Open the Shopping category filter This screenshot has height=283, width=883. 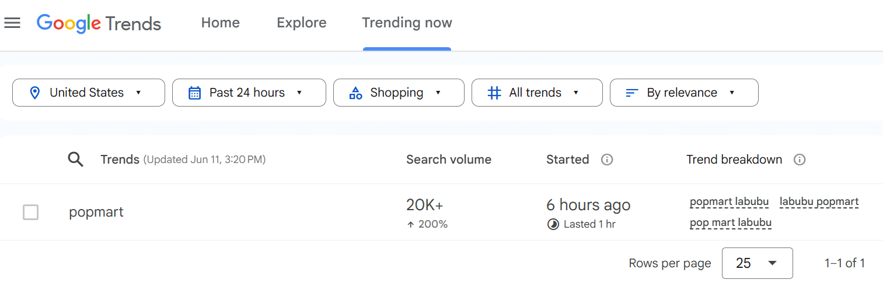tap(399, 93)
